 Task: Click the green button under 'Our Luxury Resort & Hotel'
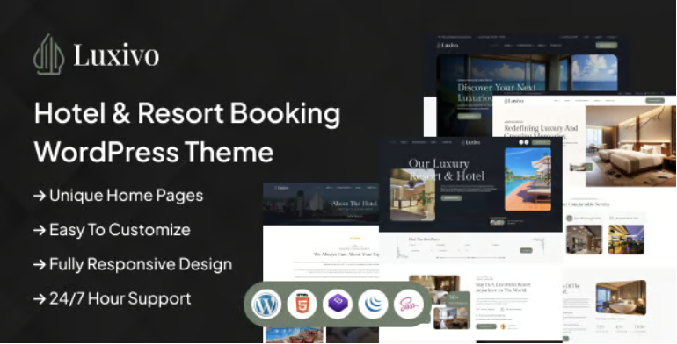[451, 197]
